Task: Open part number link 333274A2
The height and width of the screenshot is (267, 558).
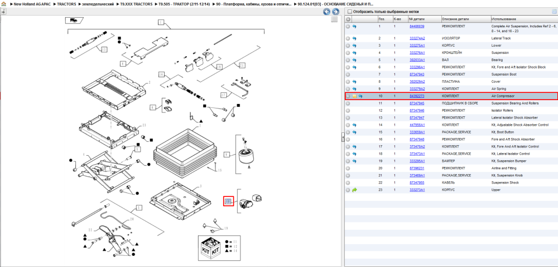Action: pos(417,38)
